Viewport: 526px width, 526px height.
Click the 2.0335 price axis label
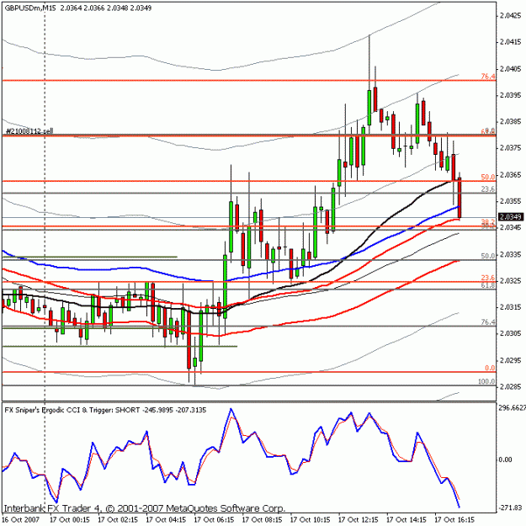pos(511,255)
